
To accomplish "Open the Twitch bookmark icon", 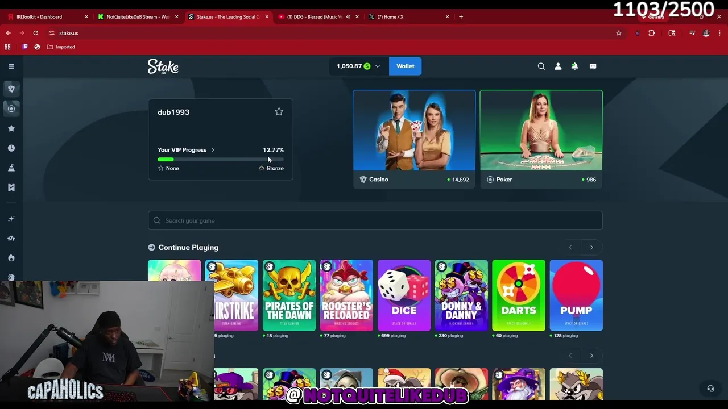I will tap(25, 47).
